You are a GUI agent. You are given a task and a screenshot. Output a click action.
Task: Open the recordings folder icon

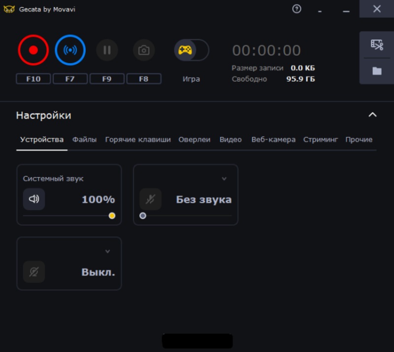(x=377, y=71)
